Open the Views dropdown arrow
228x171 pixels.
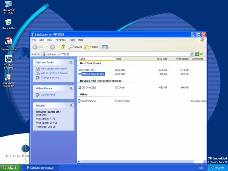109,47
